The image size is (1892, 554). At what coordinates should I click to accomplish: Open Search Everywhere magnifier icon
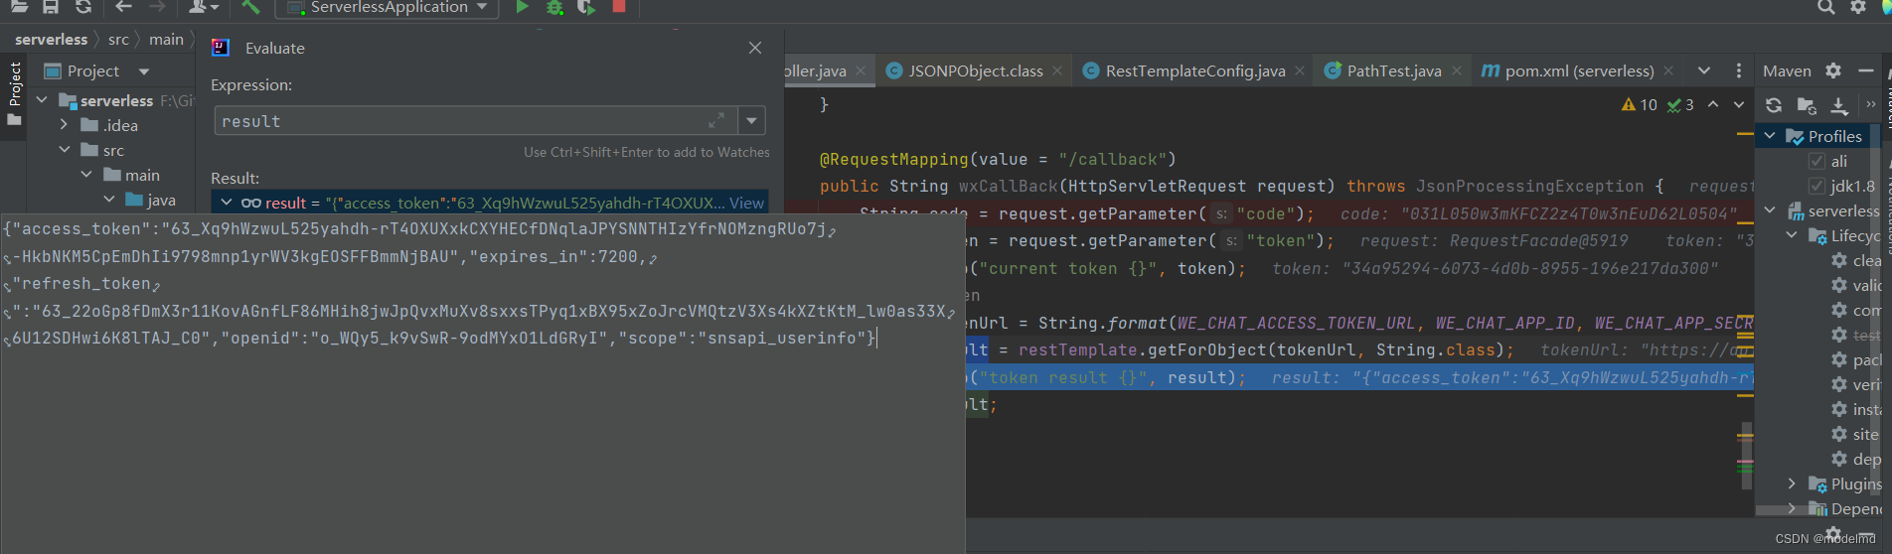click(1825, 7)
